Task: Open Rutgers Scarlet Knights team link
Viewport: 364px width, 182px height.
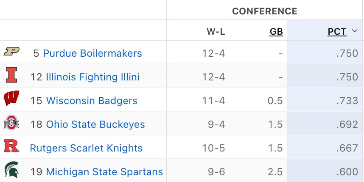Action: point(86,148)
